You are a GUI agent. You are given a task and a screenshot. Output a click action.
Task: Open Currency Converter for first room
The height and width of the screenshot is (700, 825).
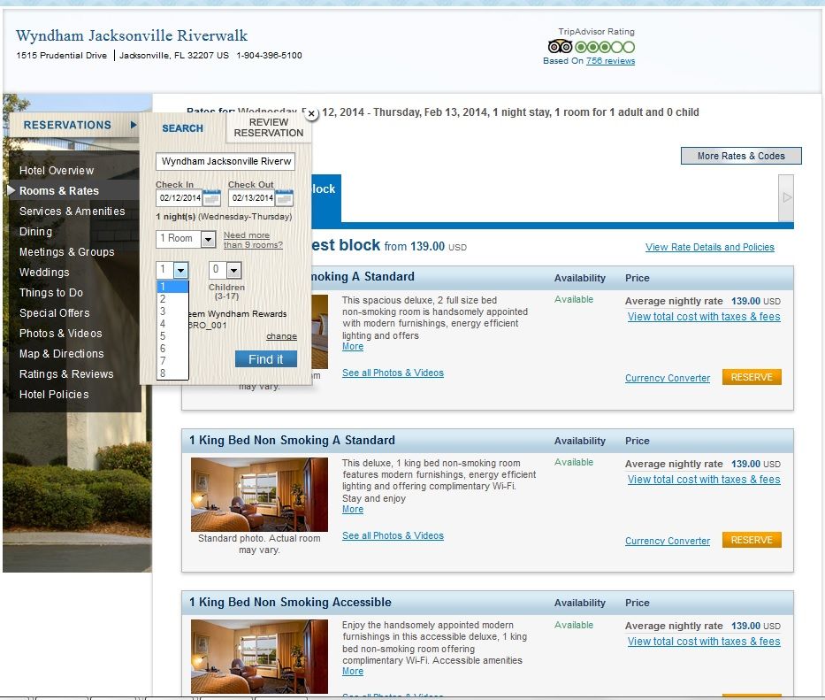click(x=667, y=378)
